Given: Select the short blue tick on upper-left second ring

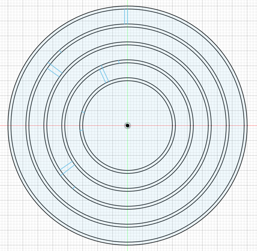Looking at the screenshot, I should pos(60,51).
